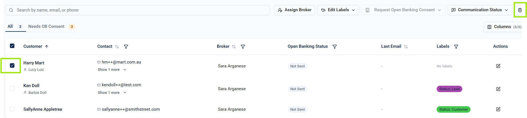527x118 pixels.
Task: Open Labels column filter icon
Action: point(456,47)
